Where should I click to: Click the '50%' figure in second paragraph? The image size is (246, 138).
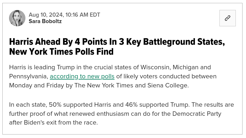55,105
